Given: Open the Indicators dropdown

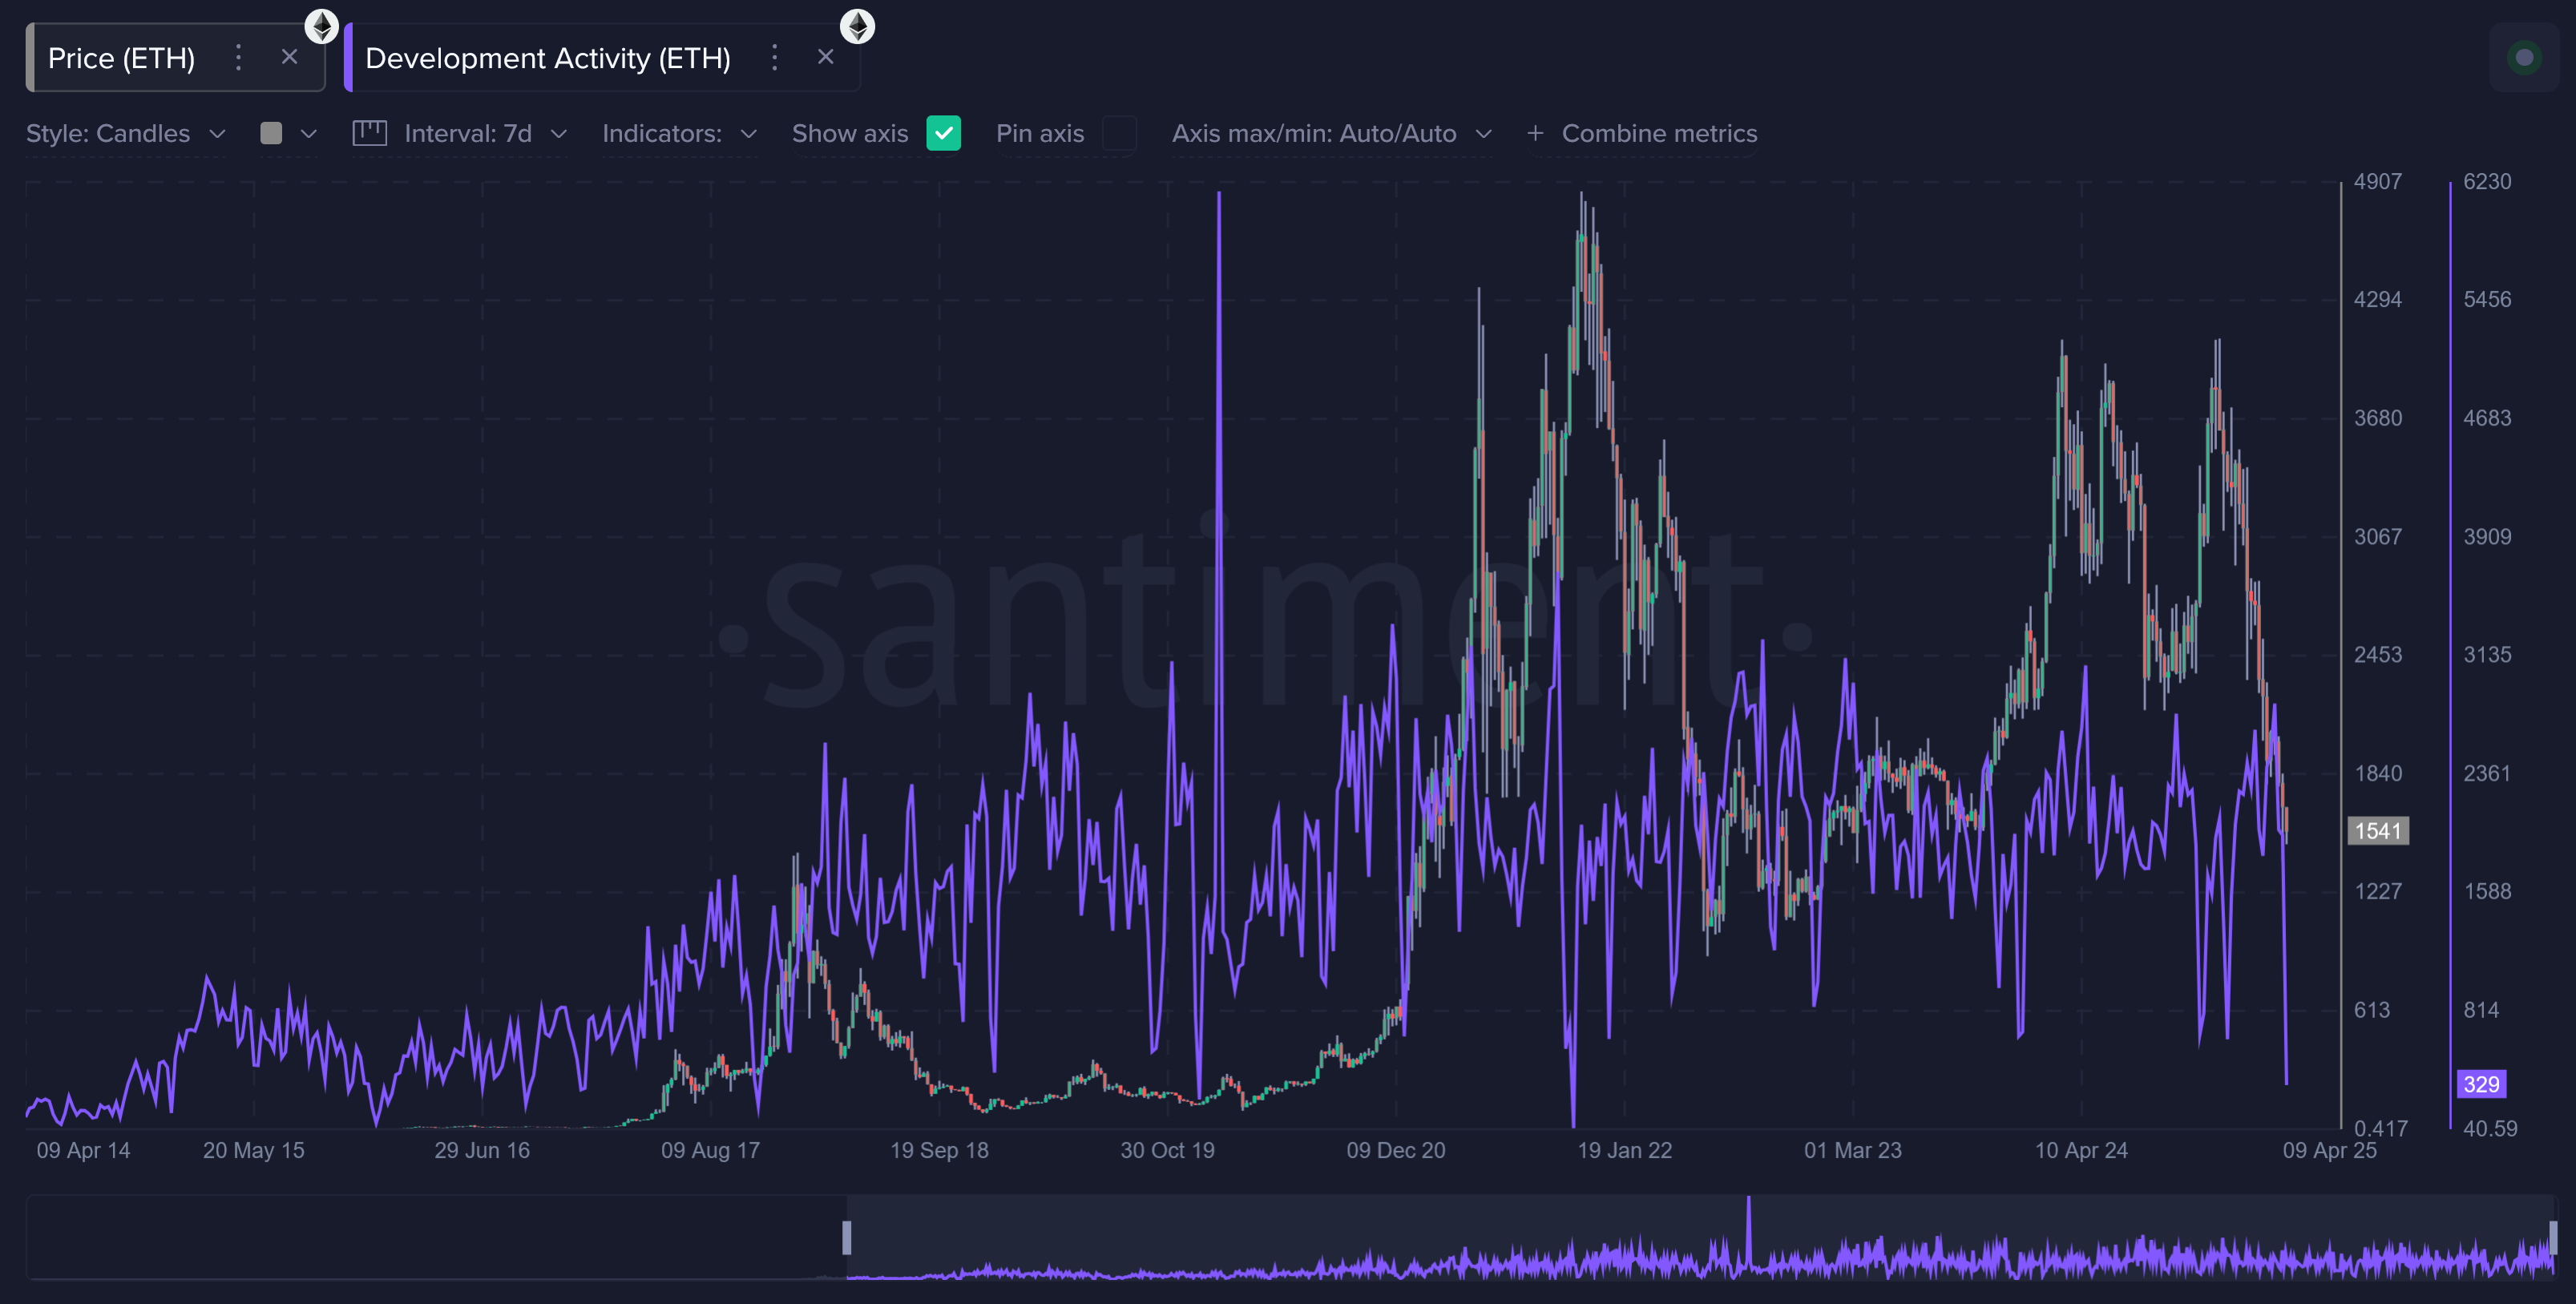Looking at the screenshot, I should [x=680, y=134].
